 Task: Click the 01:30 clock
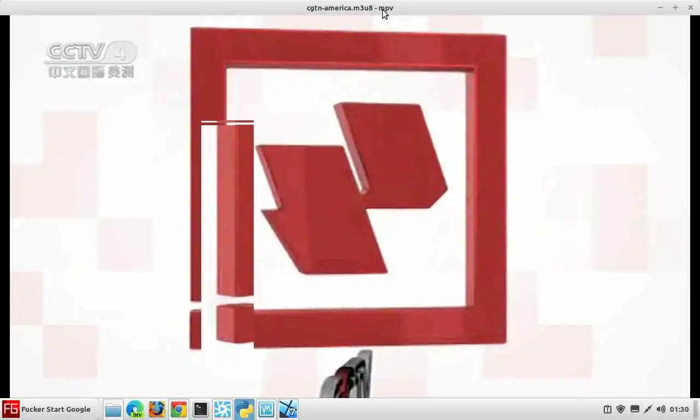[x=679, y=409]
